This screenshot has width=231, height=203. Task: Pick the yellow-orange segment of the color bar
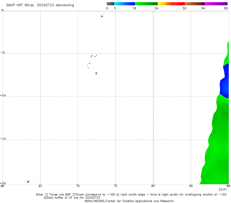[x=165, y=4]
